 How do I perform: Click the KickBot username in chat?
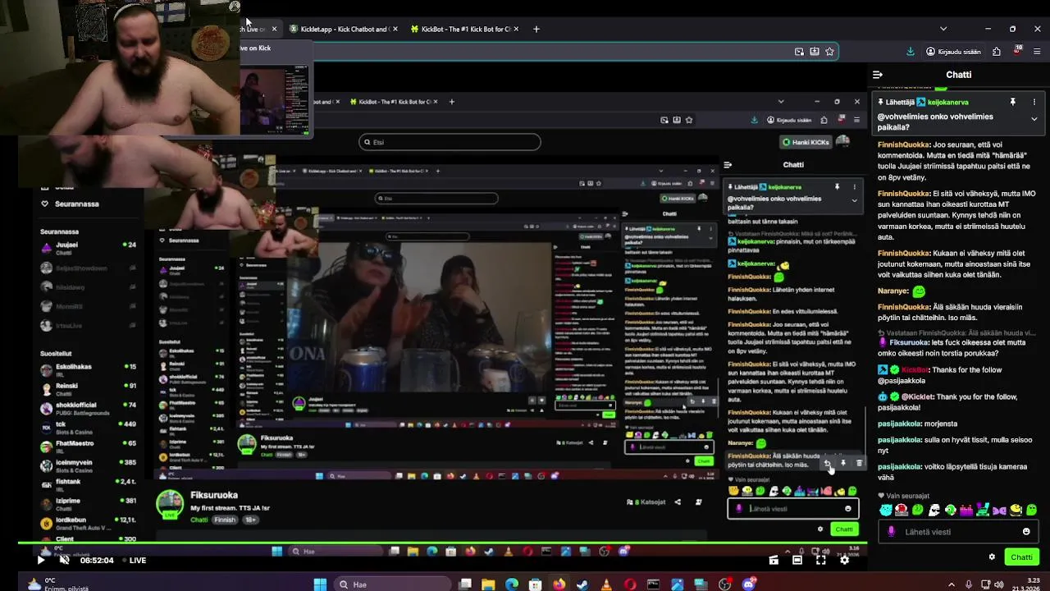coord(915,370)
